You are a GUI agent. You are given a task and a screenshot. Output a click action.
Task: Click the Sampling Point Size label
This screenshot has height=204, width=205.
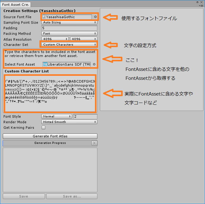(x=21, y=22)
